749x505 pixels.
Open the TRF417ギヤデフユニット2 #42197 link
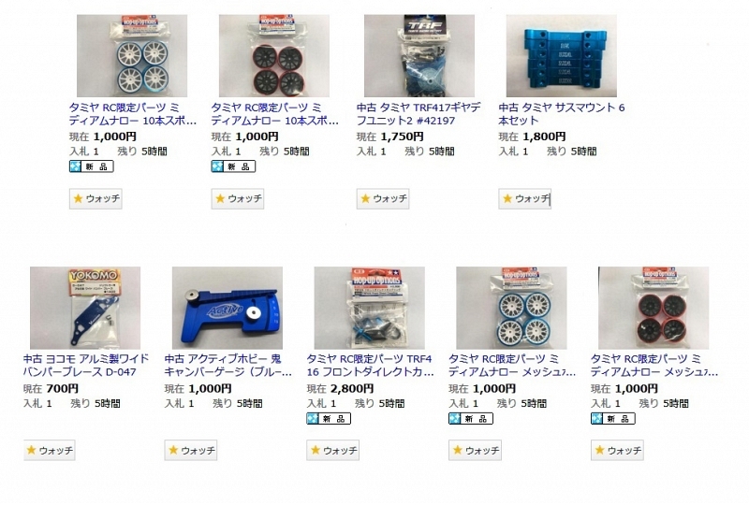coord(419,114)
